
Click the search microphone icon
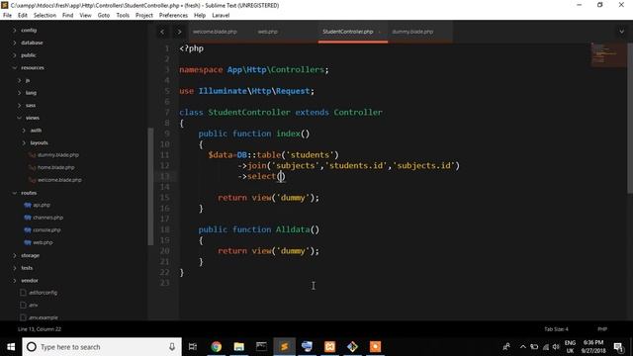click(x=172, y=347)
